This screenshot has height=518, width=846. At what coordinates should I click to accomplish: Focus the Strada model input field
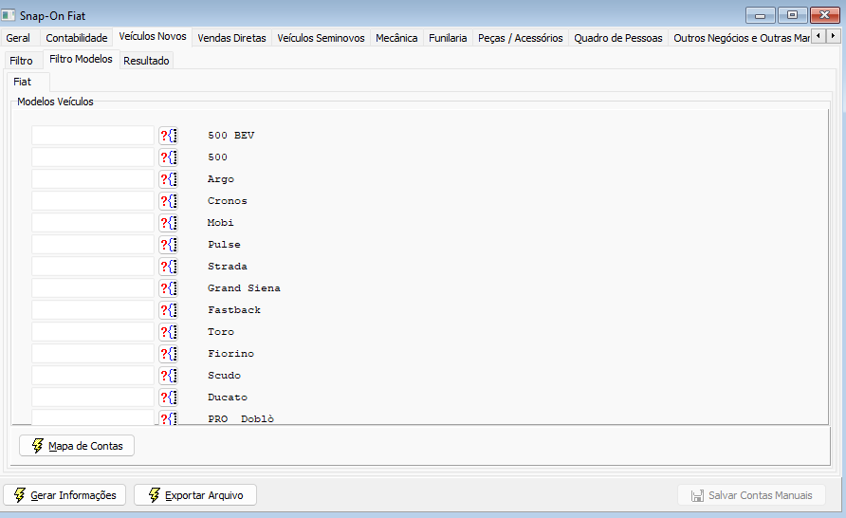coord(93,266)
